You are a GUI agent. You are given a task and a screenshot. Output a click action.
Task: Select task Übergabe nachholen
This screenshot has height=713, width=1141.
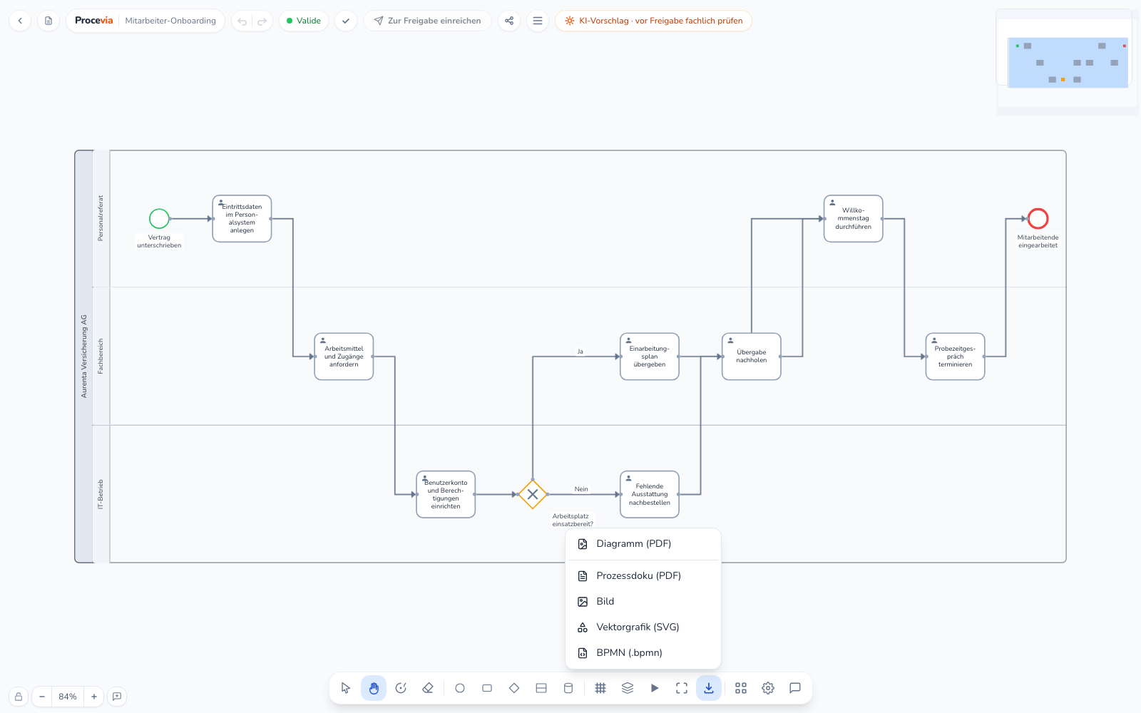[752, 356]
